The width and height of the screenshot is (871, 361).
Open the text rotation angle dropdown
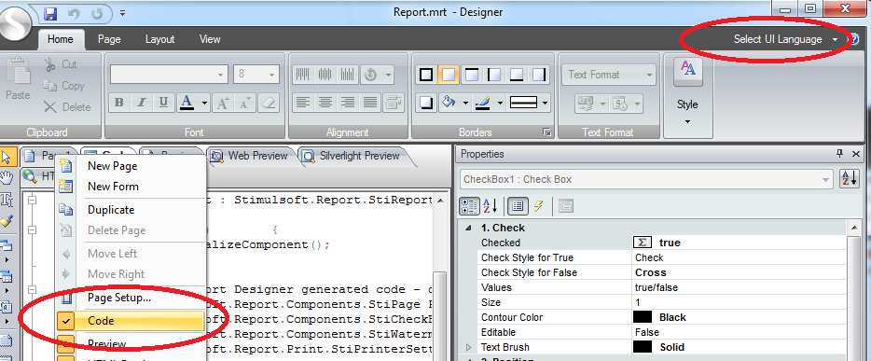[388, 75]
